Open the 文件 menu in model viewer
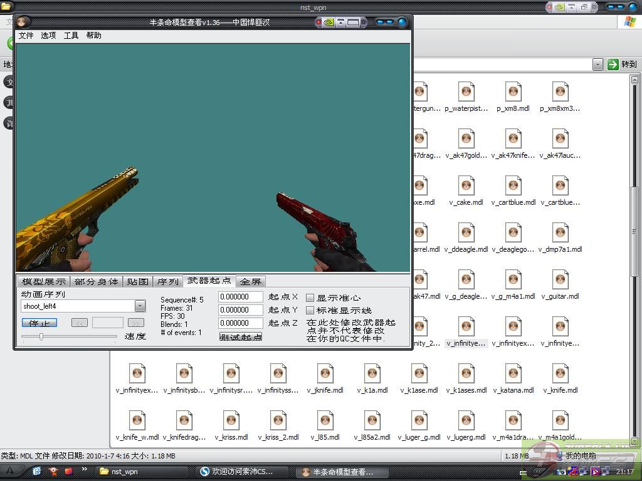Image resolution: width=642 pixels, height=481 pixels. [x=26, y=36]
